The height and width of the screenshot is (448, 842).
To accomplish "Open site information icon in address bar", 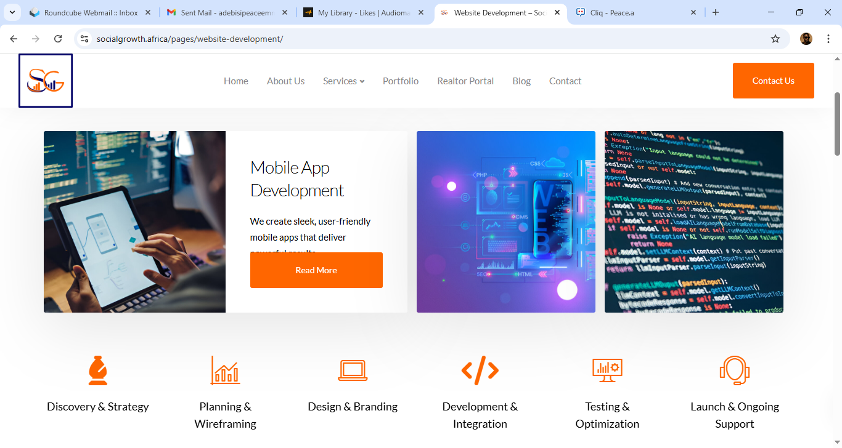I will (x=85, y=39).
